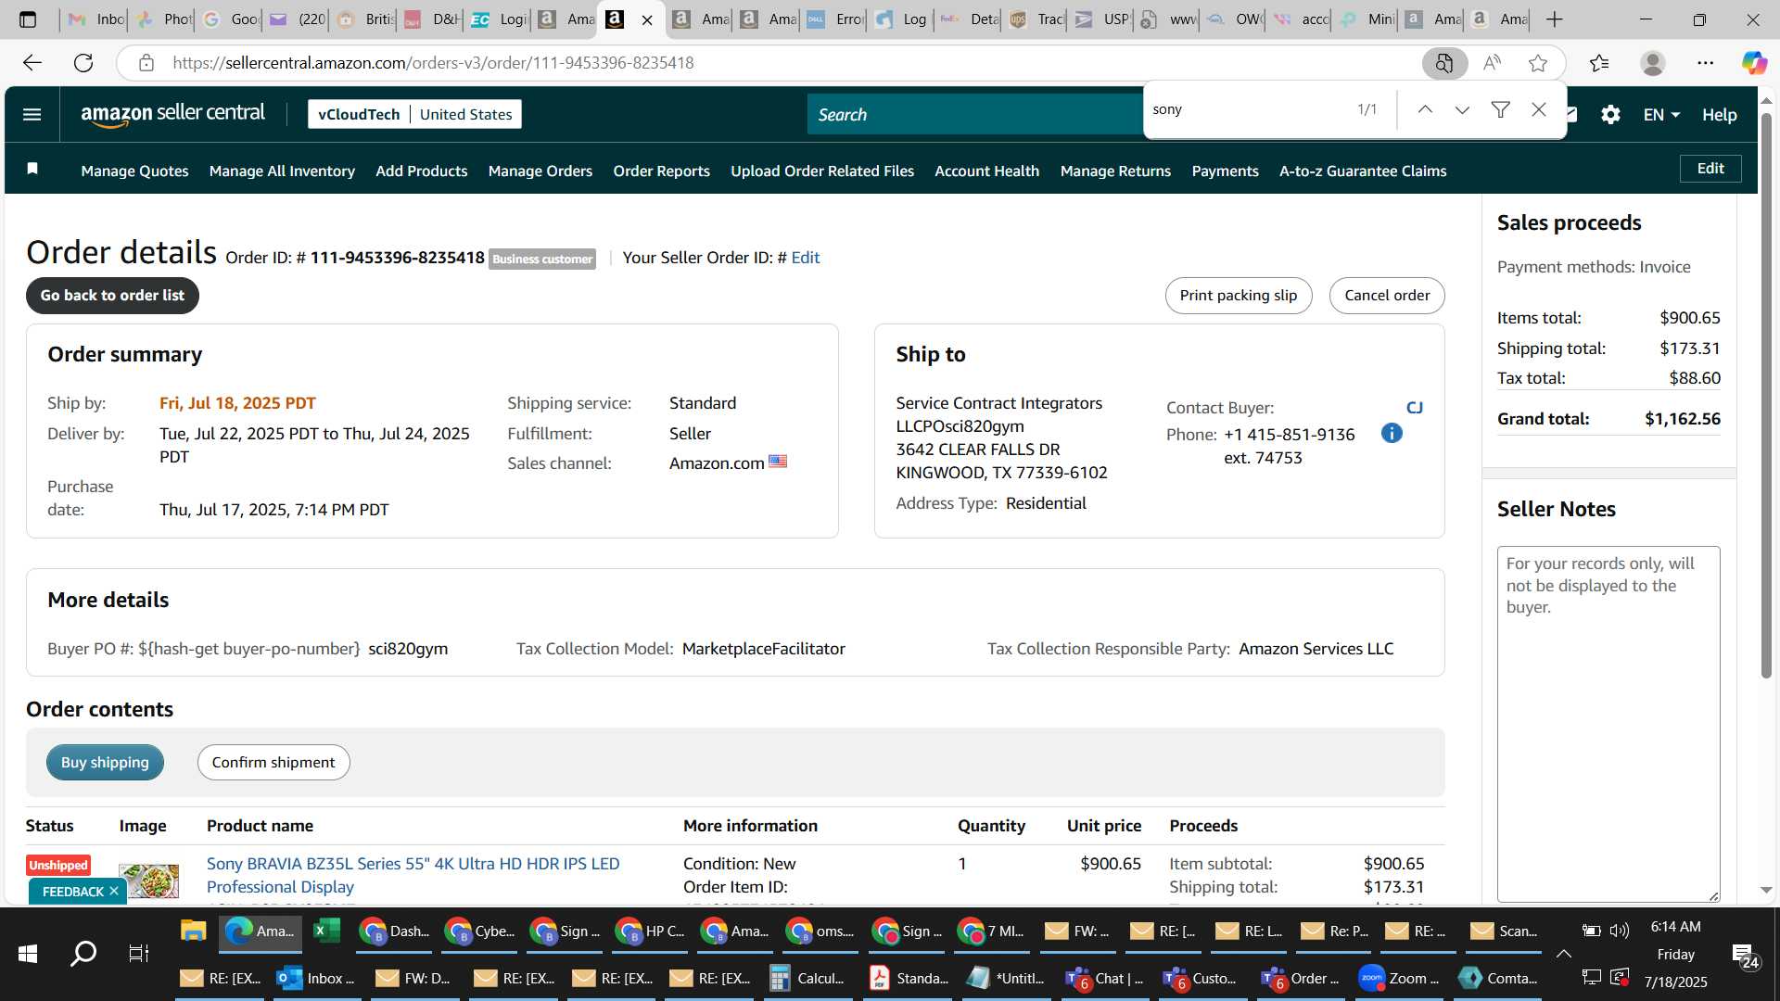Open the Sony BRAVIA BZ35L product link

coord(413,875)
